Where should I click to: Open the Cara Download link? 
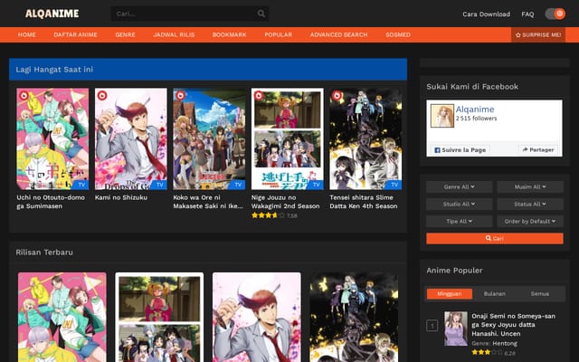coord(487,14)
